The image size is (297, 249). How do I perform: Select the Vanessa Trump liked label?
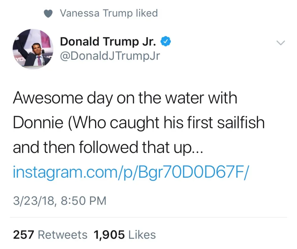point(109,13)
